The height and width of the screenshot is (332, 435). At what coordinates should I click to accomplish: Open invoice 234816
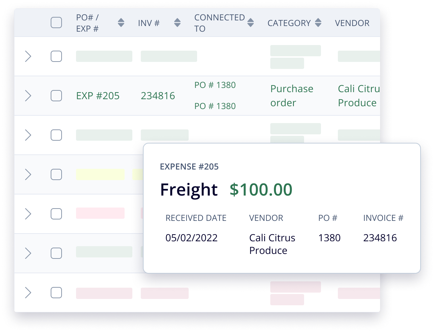158,96
